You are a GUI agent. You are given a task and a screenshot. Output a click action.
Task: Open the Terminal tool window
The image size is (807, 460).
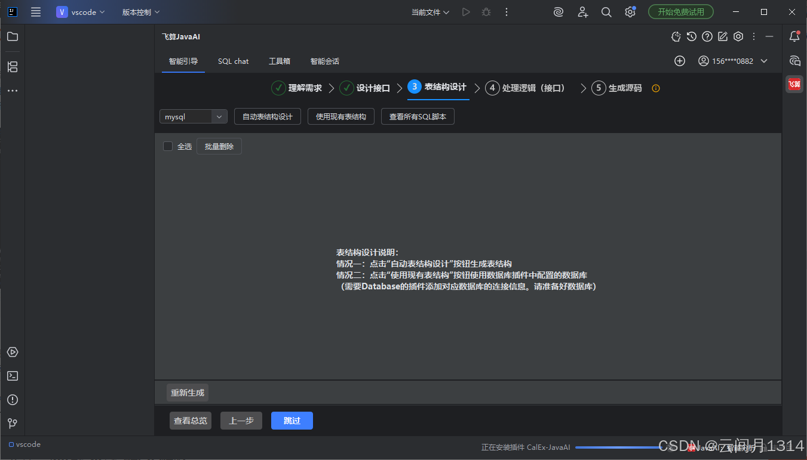(13, 376)
